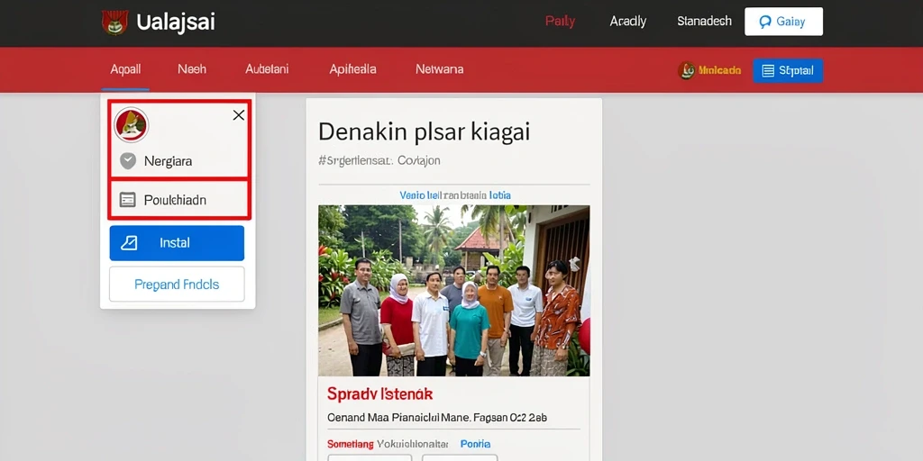Go to Stanadech in top bar
Viewport: 923px width, 461px height.
704,22
